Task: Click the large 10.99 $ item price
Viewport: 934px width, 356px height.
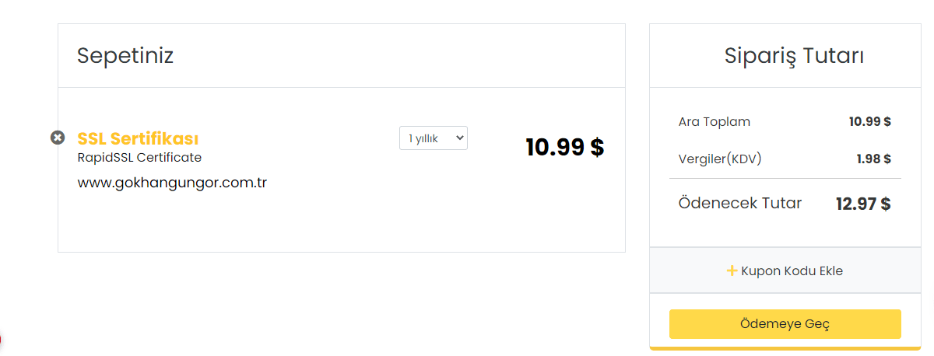Action: (x=565, y=147)
